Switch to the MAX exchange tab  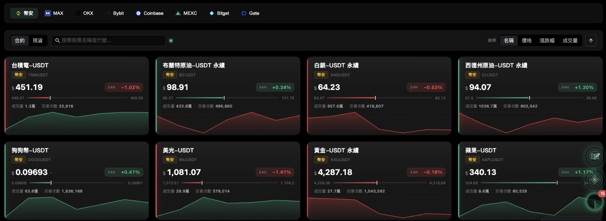54,13
